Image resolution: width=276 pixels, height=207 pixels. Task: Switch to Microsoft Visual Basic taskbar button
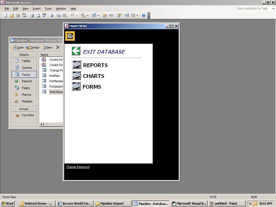[x=189, y=203]
